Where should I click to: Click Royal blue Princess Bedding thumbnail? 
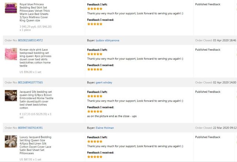click(10, 8)
